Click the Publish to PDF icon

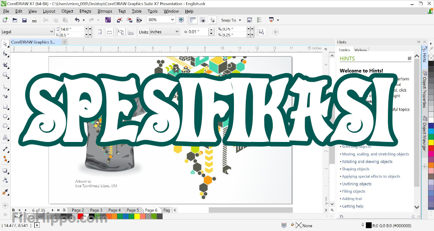pos(139,20)
